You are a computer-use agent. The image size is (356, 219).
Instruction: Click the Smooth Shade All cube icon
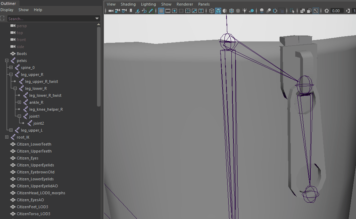coord(218,11)
